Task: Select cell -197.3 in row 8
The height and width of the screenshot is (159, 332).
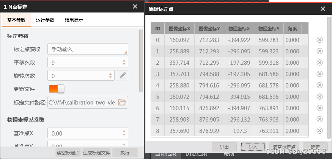Action: (x=239, y=131)
